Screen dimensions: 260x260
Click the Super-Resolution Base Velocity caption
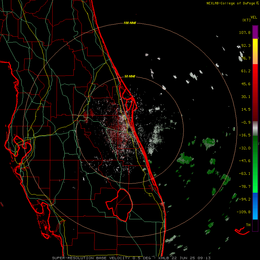click(131, 258)
